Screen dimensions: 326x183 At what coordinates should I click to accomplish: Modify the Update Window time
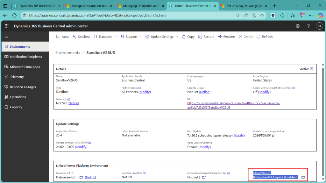coord(81,147)
